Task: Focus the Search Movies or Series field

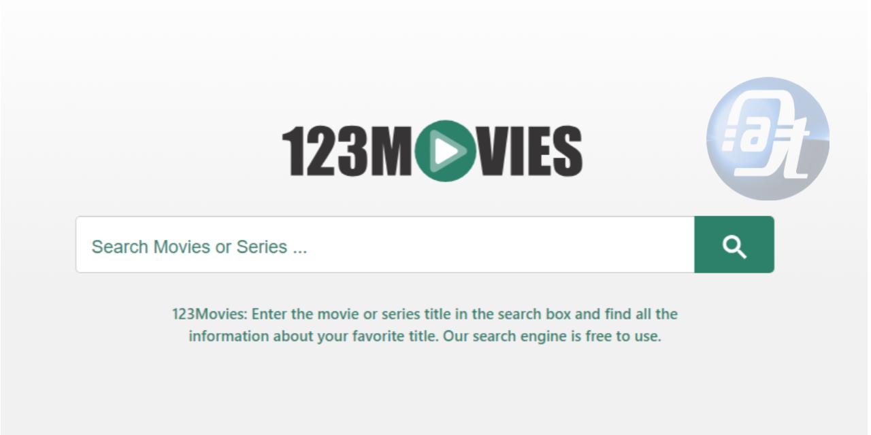Action: pos(385,245)
